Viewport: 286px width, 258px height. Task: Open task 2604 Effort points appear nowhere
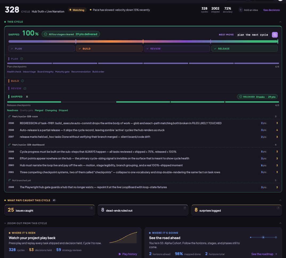click(x=143, y=158)
